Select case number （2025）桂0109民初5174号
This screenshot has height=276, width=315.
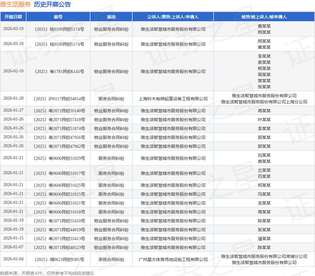(59, 29)
